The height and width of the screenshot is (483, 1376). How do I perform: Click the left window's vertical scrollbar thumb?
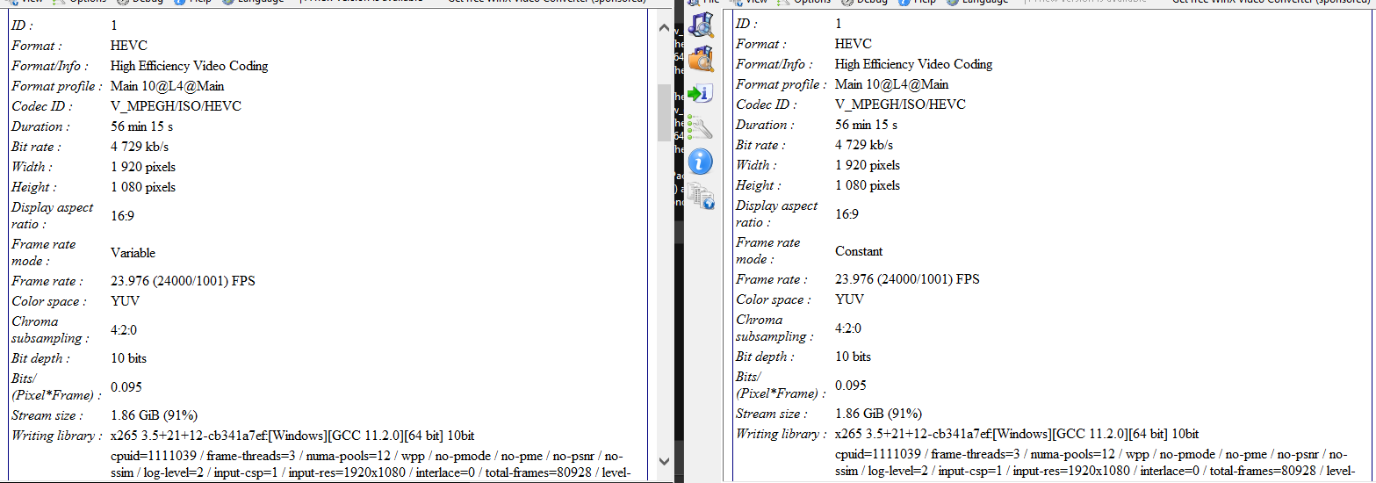pos(664,112)
